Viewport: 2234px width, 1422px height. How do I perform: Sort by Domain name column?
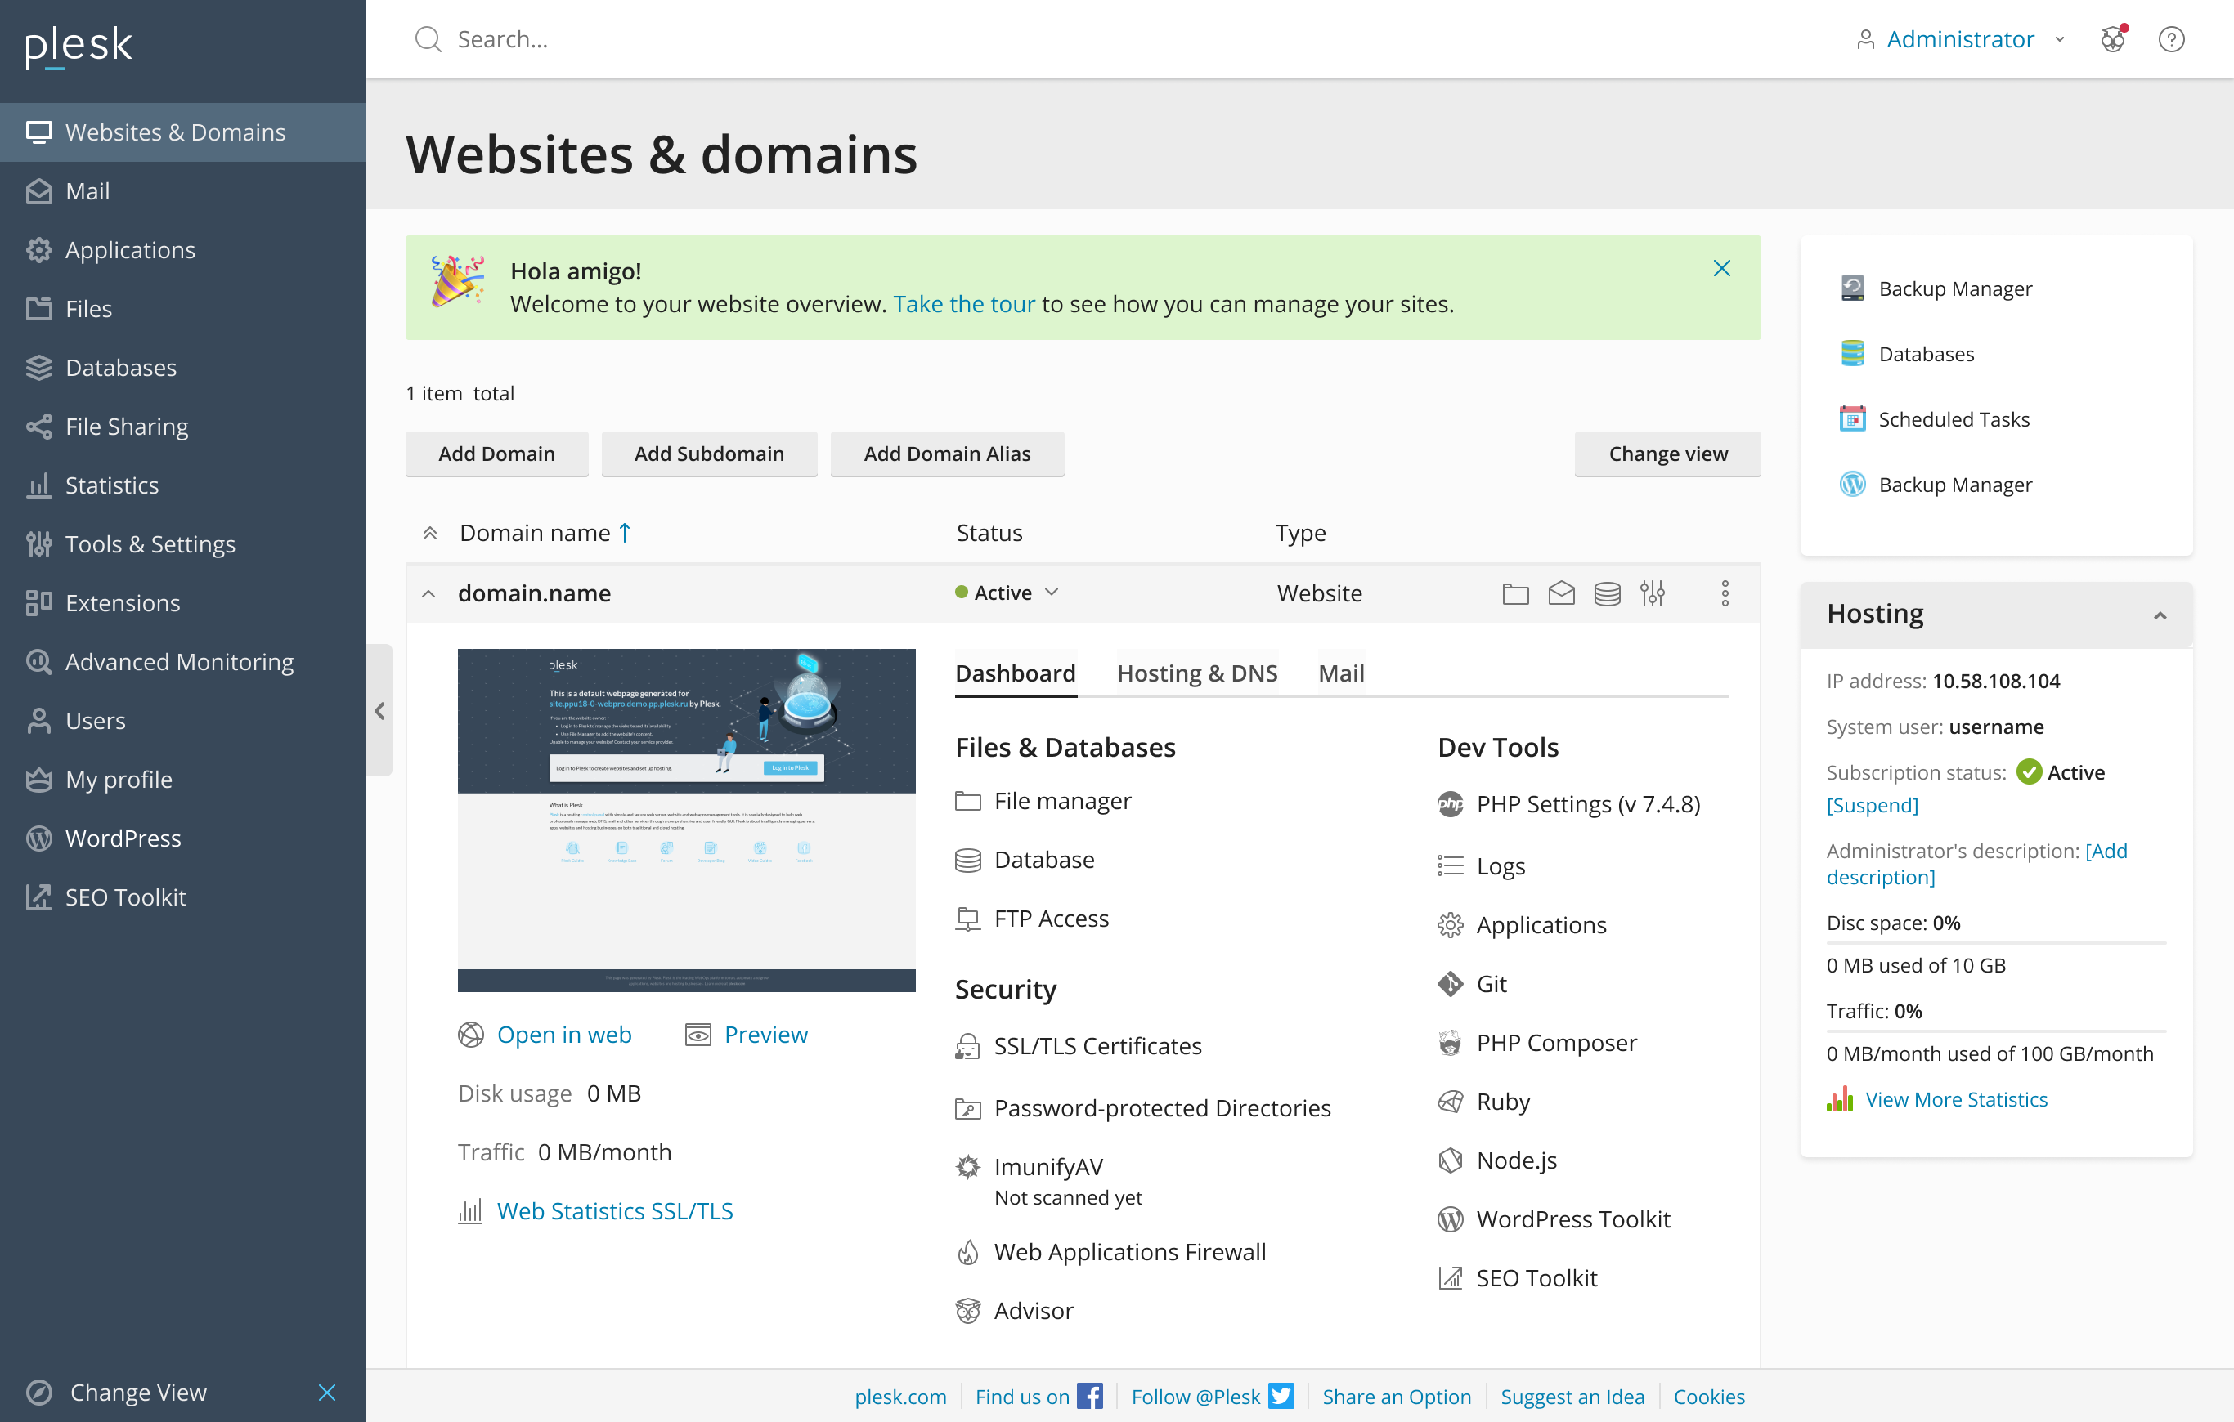[x=546, y=533]
